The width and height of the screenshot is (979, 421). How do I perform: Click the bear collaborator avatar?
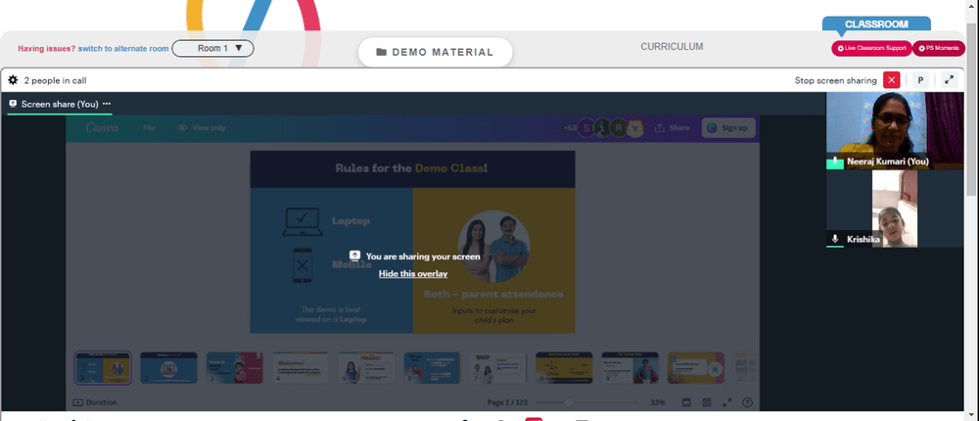(635, 128)
